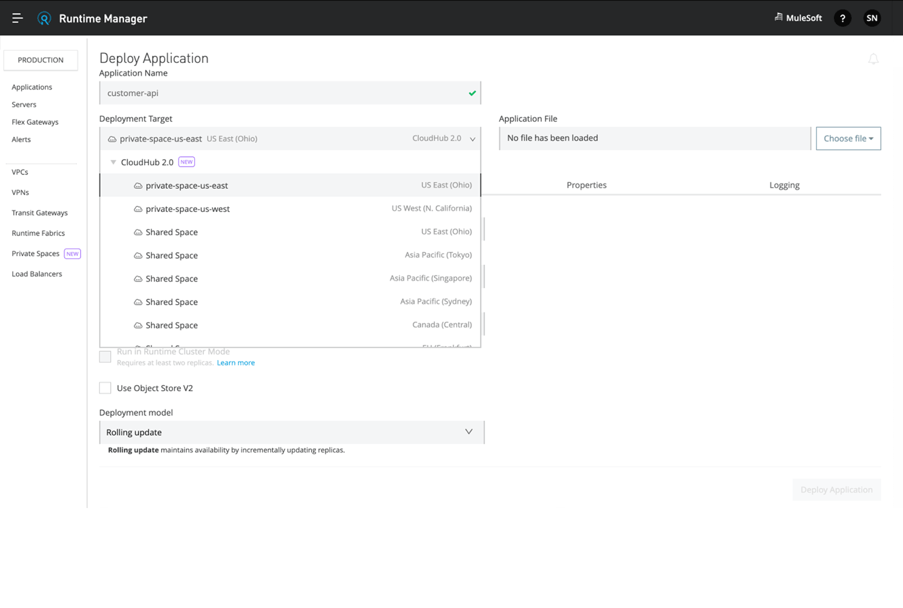Click the MuleSoft organization name

click(804, 18)
